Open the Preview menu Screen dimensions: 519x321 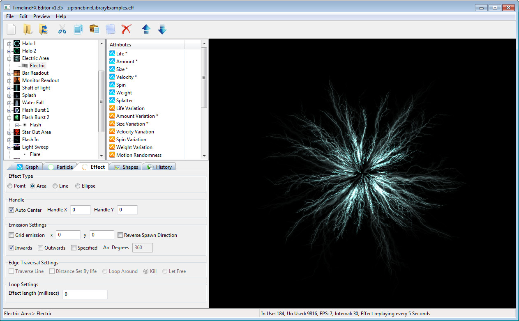[42, 16]
